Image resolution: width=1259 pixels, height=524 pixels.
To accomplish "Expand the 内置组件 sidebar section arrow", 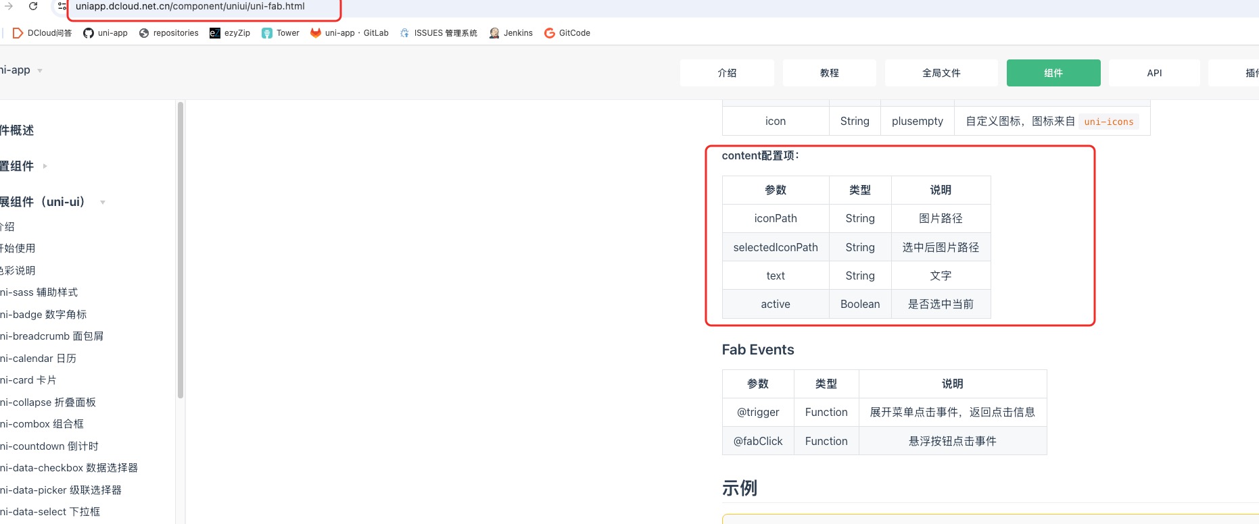I will [45, 166].
